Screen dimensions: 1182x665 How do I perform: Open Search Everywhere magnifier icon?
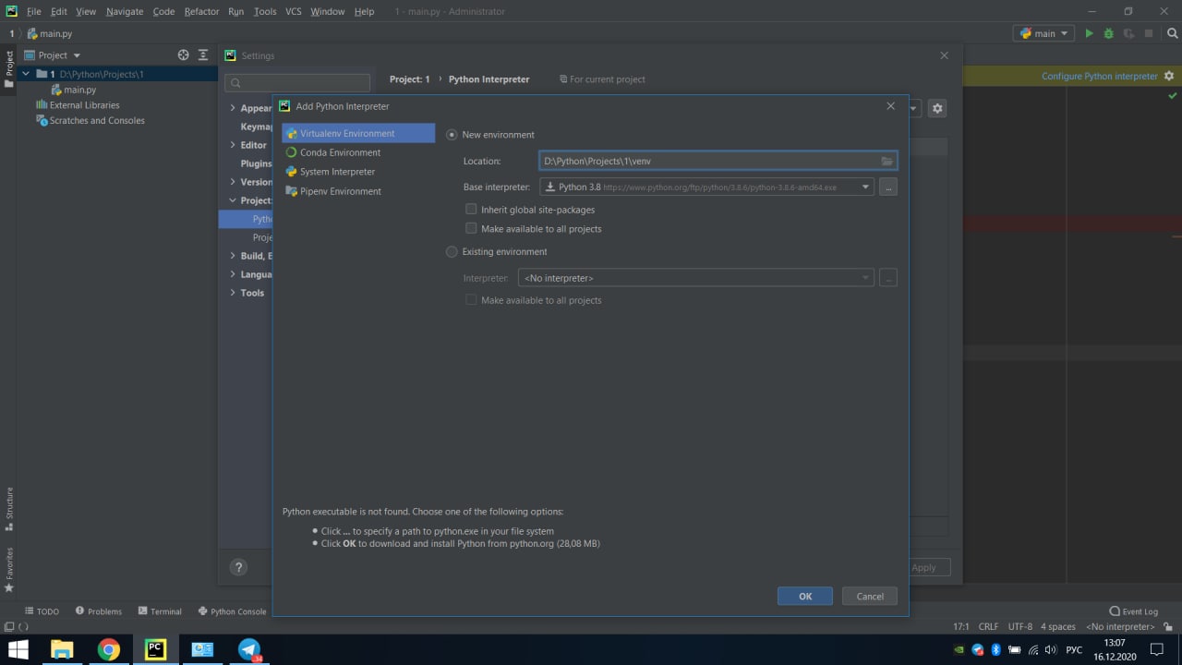point(1172,33)
